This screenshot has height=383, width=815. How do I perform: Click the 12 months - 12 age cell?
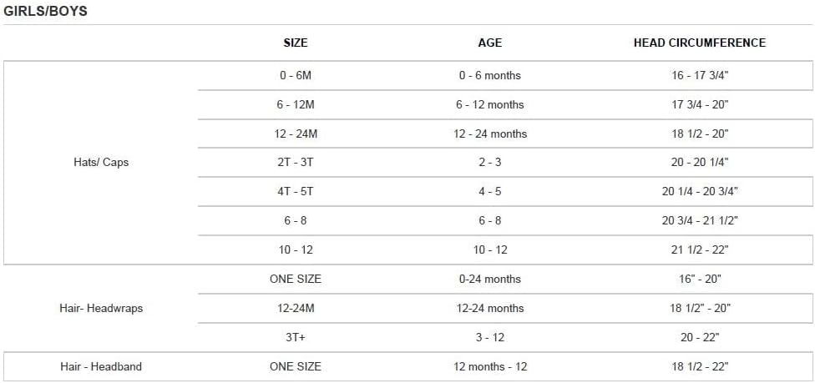pyautogui.click(x=489, y=366)
